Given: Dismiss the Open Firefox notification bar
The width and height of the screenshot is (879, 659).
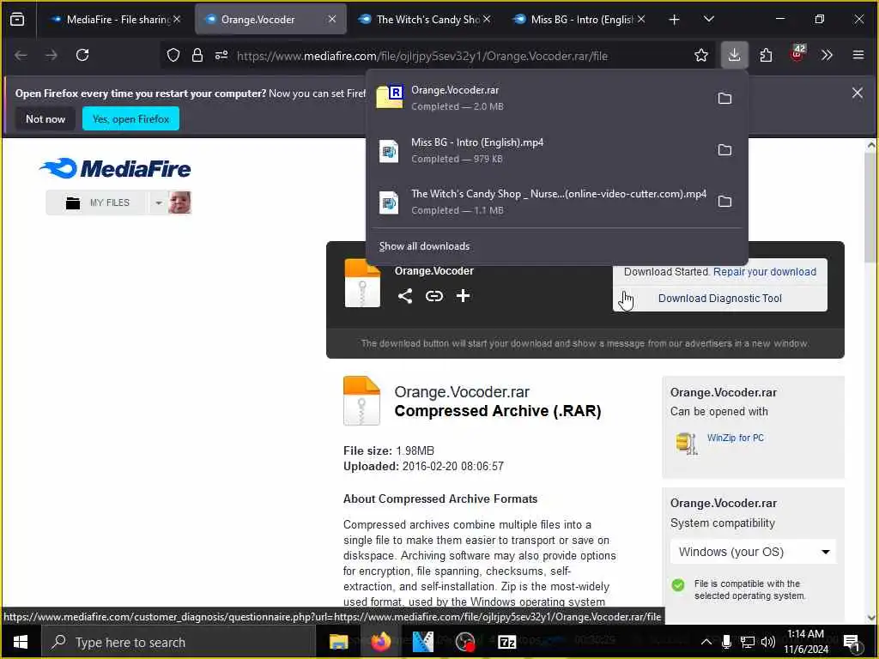Looking at the screenshot, I should (858, 93).
